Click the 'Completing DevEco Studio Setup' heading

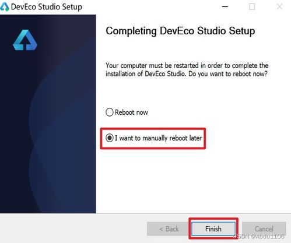pyautogui.click(x=180, y=31)
